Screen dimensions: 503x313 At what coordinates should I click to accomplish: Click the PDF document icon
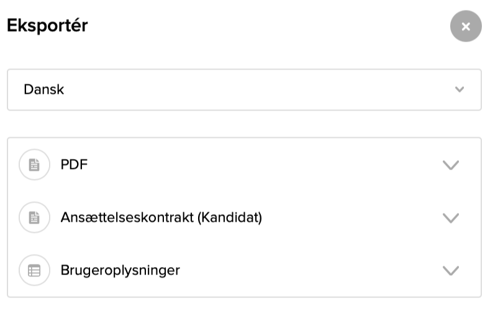coord(34,165)
